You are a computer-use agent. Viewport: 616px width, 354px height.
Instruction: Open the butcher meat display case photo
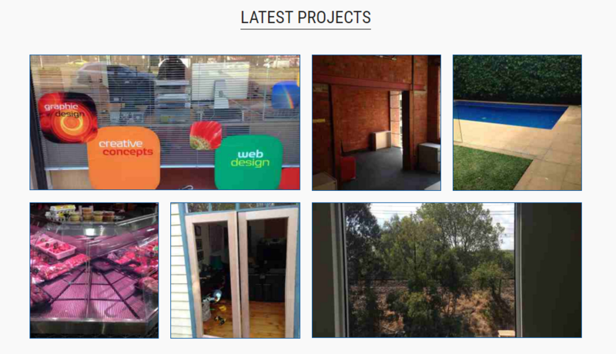coord(94,270)
